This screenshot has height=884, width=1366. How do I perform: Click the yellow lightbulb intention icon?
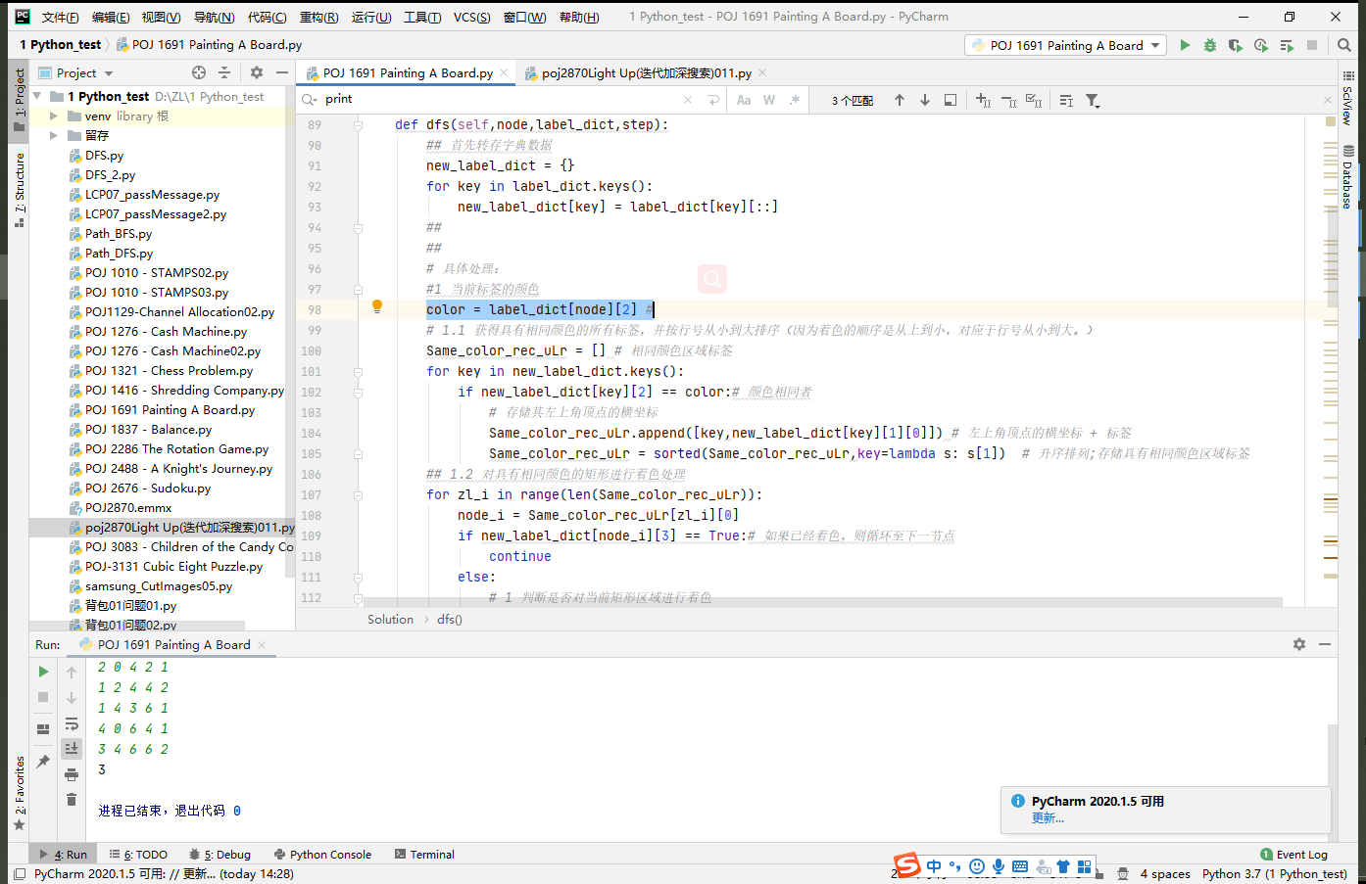click(x=377, y=306)
